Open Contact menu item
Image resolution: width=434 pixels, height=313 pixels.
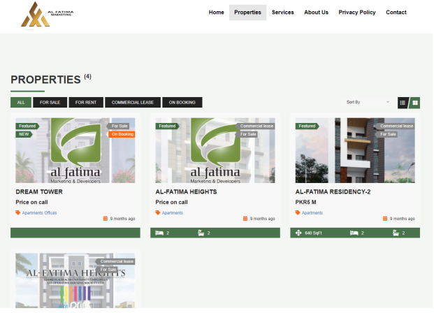click(x=396, y=13)
